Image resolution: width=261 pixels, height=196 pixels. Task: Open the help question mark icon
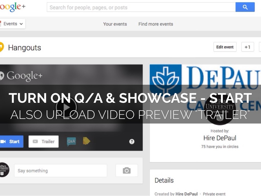pos(132,142)
